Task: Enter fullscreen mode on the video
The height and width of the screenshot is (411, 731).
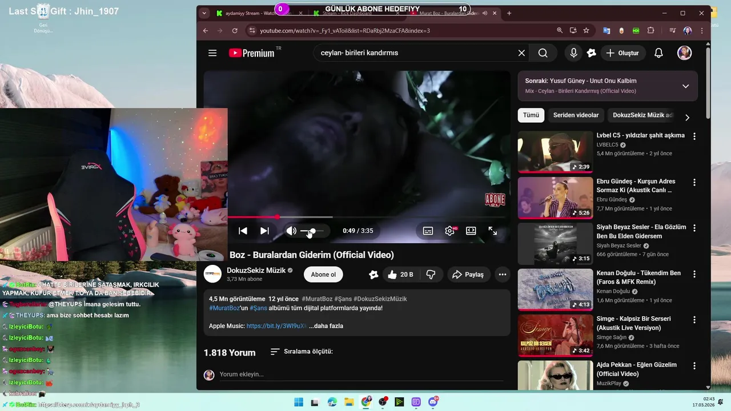Action: [x=493, y=231]
